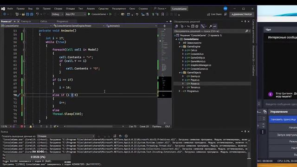
Task: Close the Power.cs tab
Action: click(18, 21)
